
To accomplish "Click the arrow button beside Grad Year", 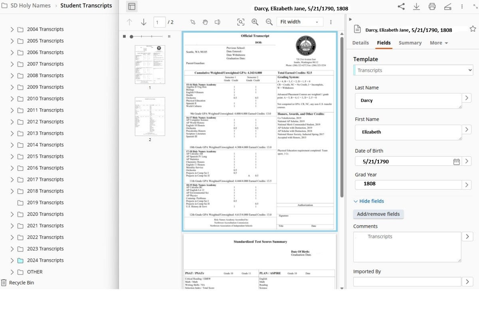I will pos(467,185).
